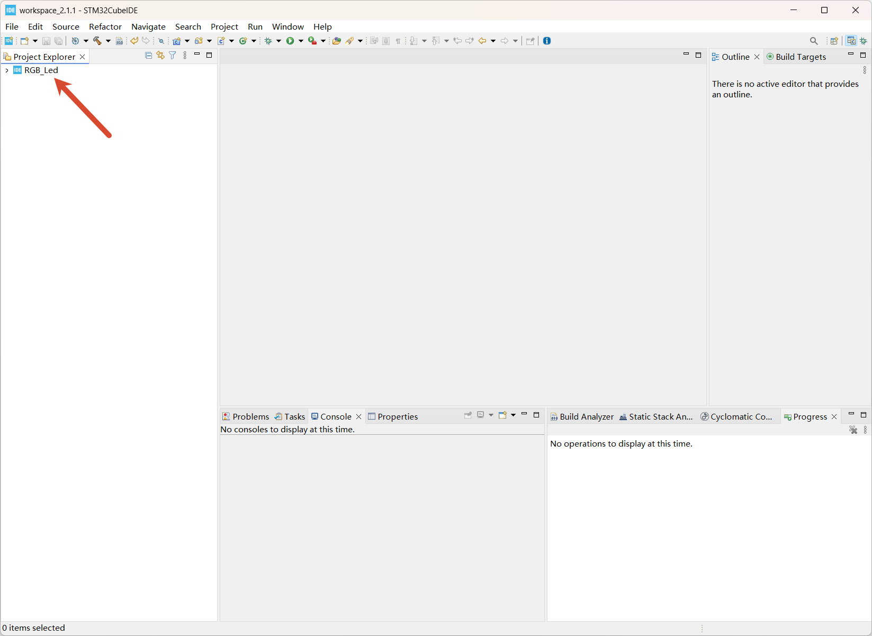872x636 pixels.
Task: Close the Console tab
Action: [358, 417]
